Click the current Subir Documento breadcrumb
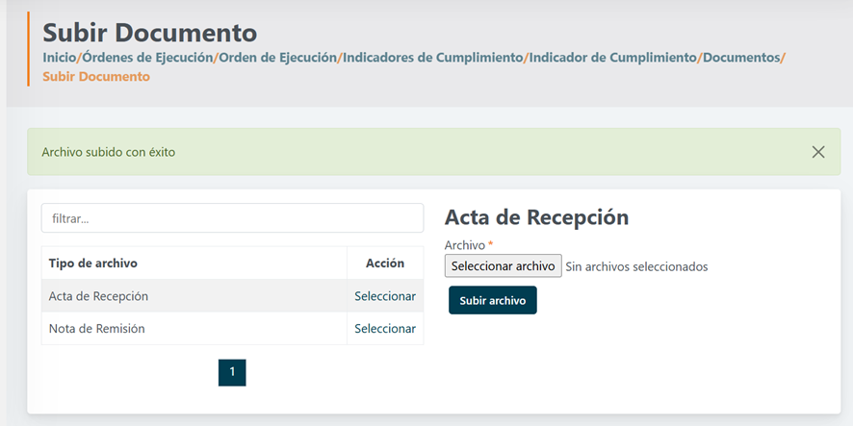The image size is (853, 426). pyautogui.click(x=96, y=76)
